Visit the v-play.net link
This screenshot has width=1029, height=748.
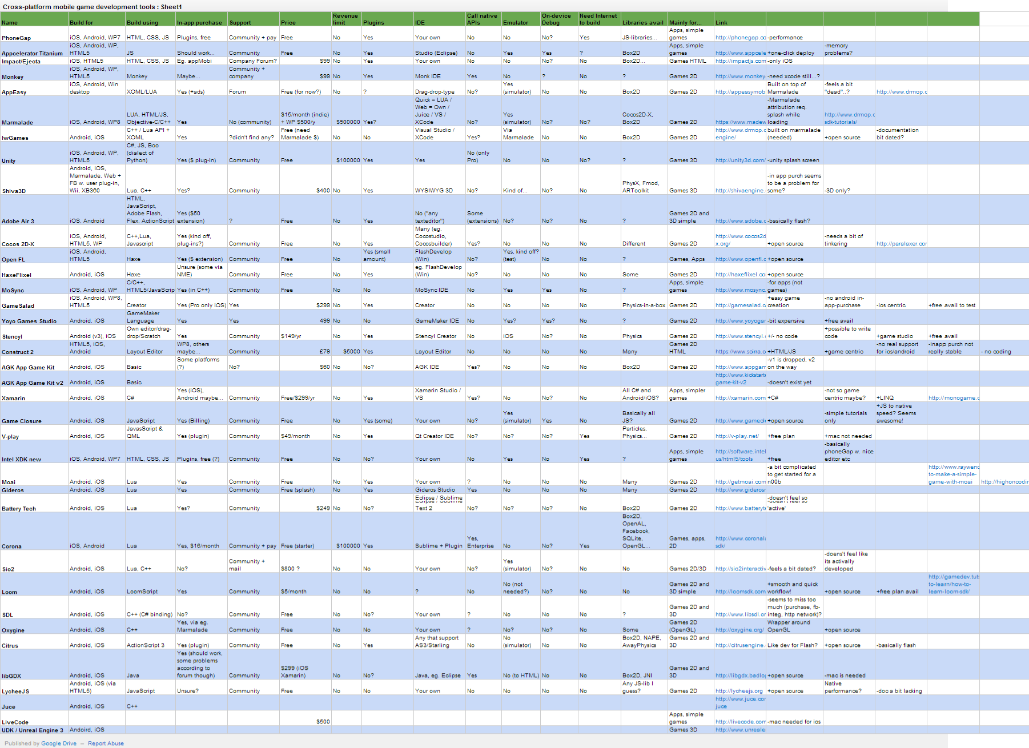point(737,436)
